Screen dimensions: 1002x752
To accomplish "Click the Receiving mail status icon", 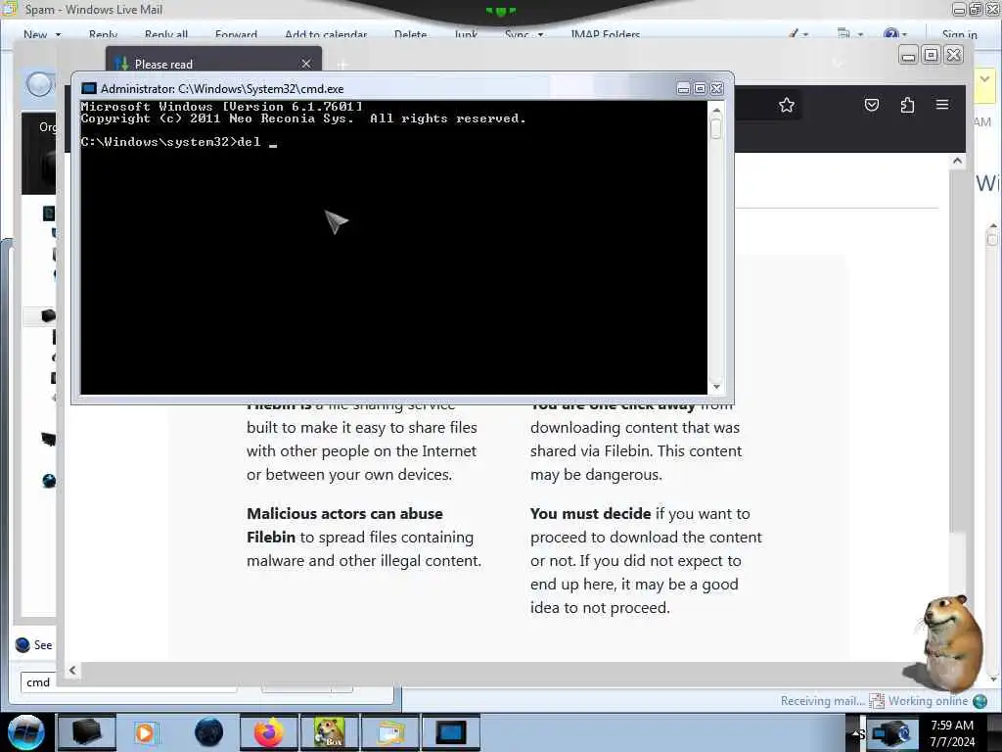I will coord(877,701).
